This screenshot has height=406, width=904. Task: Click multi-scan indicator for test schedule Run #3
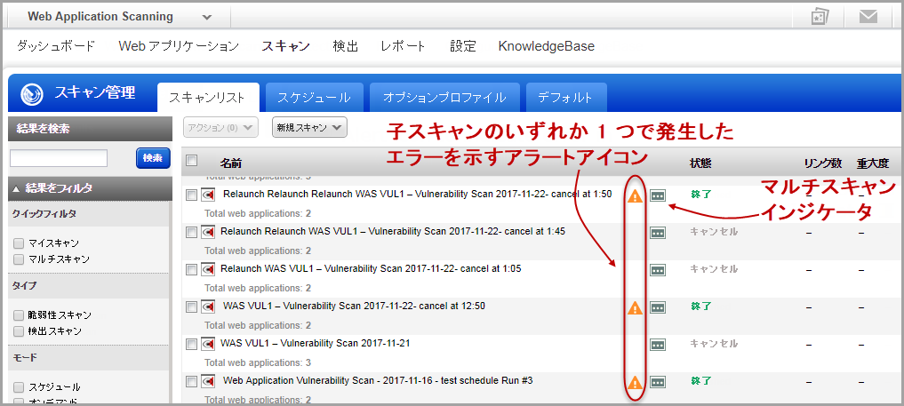[658, 383]
